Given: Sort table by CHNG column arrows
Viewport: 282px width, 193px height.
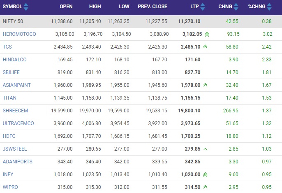Looking at the screenshot, I should (236, 7).
